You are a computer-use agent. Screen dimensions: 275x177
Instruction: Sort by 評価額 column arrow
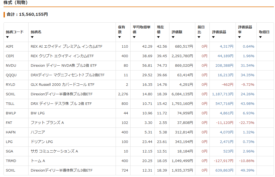(173, 37)
